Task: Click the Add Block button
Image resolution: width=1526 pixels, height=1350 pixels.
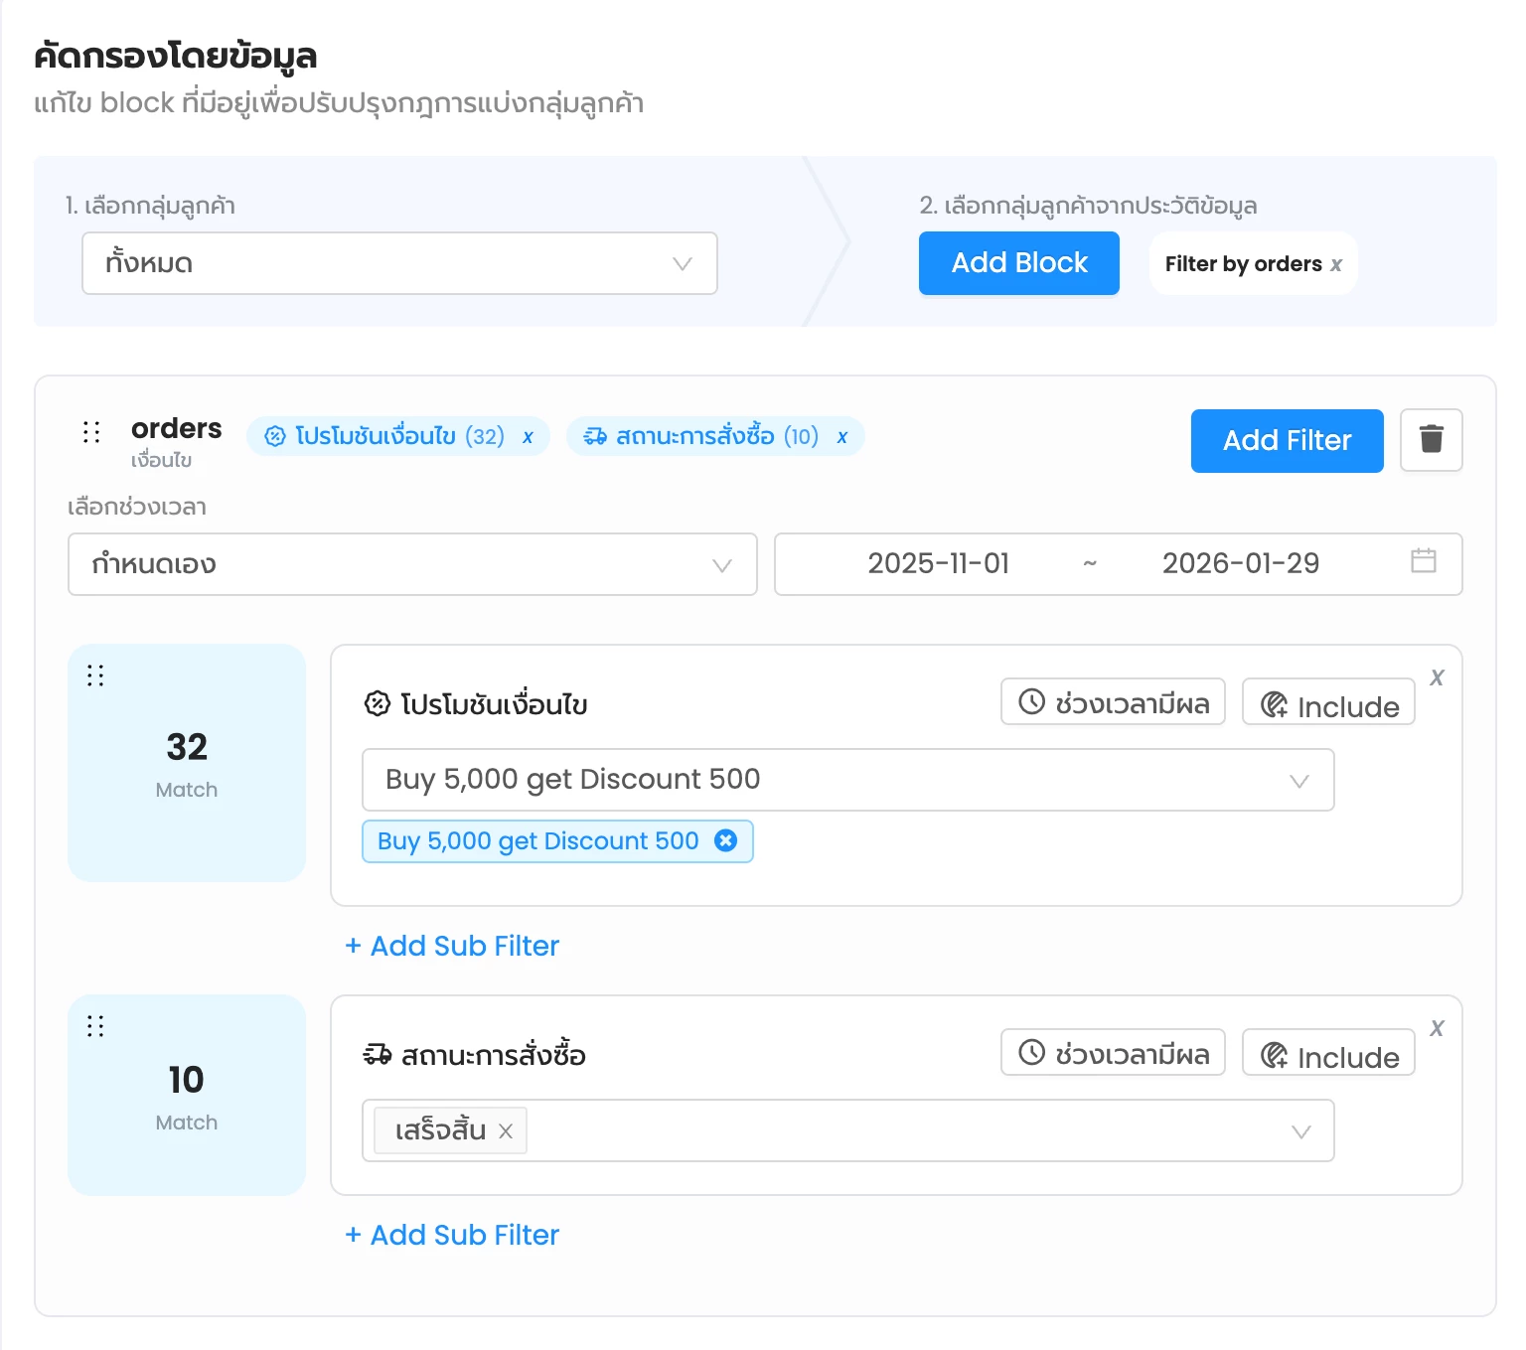Action: pos(1018,263)
